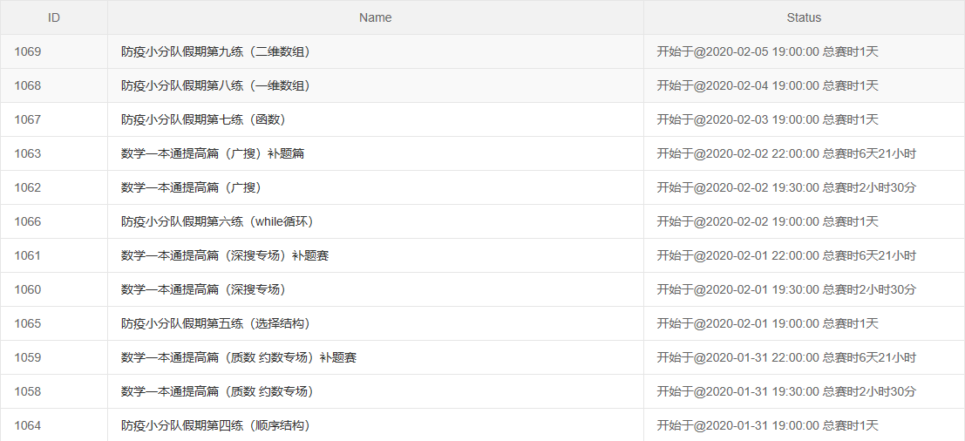Click the ID column header
Viewport: 965px width, 441px height.
click(53, 17)
